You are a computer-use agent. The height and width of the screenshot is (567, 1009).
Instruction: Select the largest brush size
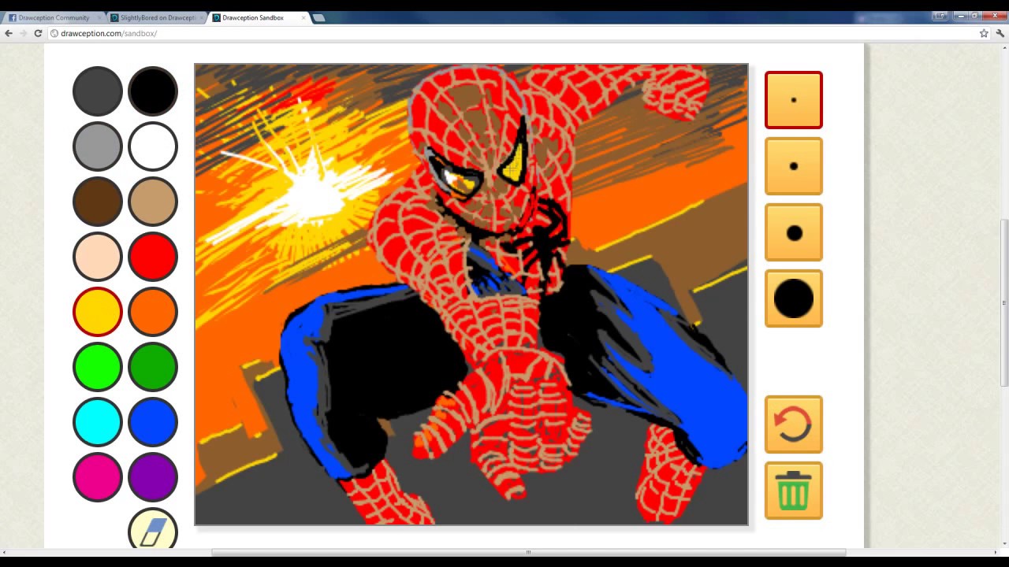(794, 298)
